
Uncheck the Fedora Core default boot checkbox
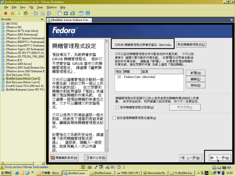(x=119, y=77)
